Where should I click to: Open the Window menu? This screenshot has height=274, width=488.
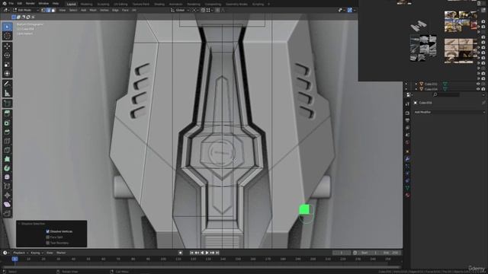coord(43,3)
